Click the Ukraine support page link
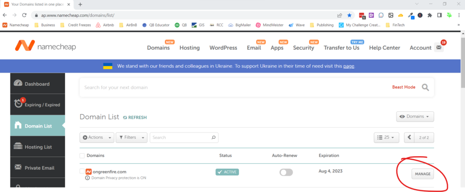The width and height of the screenshot is (465, 192). [349, 66]
